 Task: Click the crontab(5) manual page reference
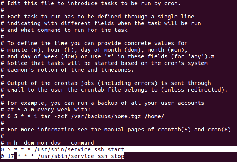click(176, 129)
